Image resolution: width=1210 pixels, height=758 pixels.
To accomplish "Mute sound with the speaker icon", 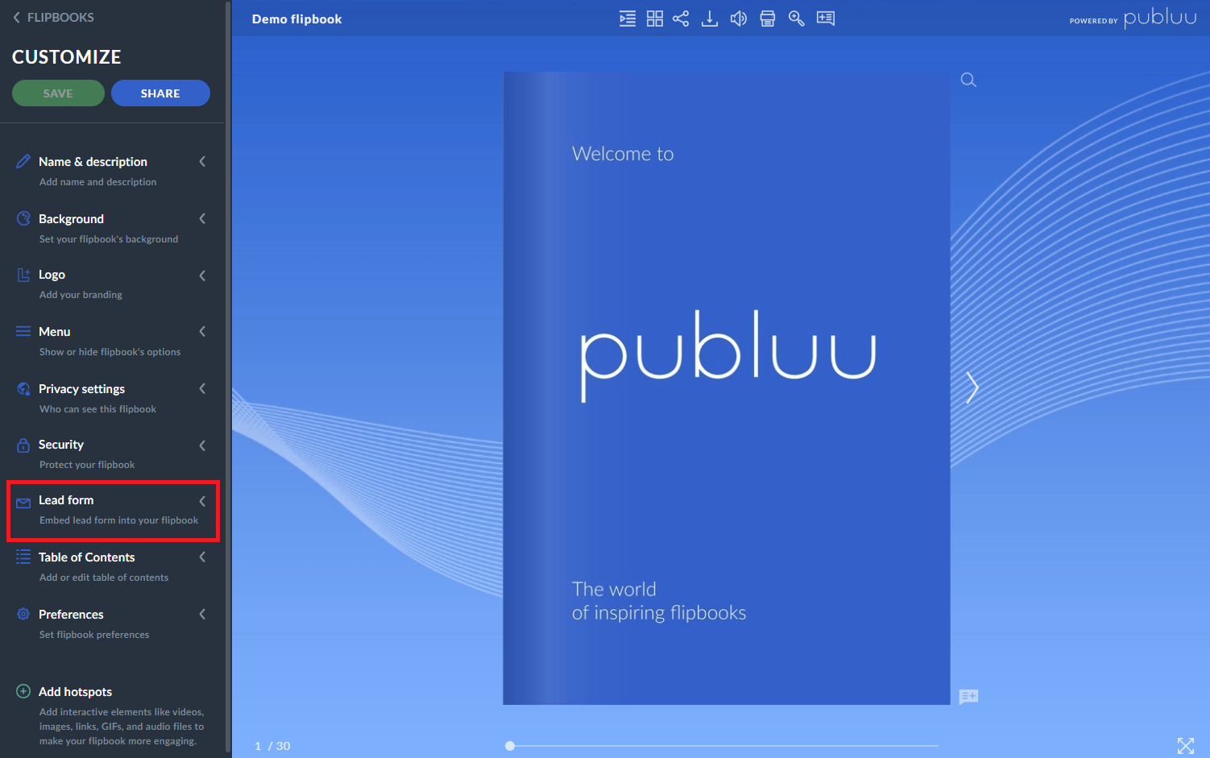I will pos(739,19).
